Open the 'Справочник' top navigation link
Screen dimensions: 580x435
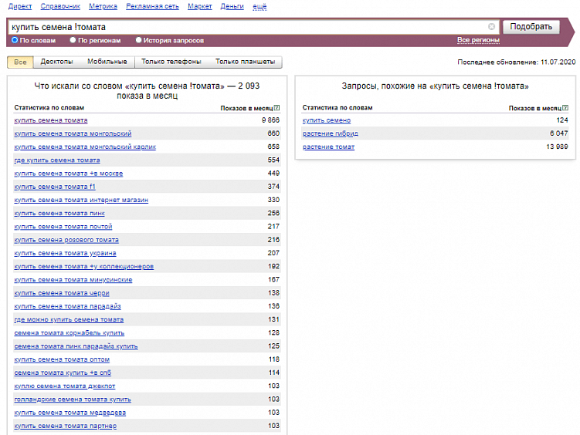(x=60, y=6)
